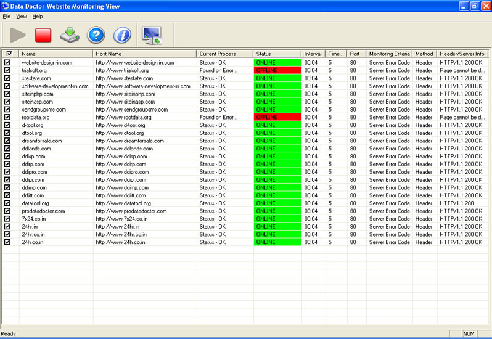This screenshot has height=339, width=492.
Task: Toggle checkbox for prodatadoctor.com
Action: pyautogui.click(x=7, y=211)
